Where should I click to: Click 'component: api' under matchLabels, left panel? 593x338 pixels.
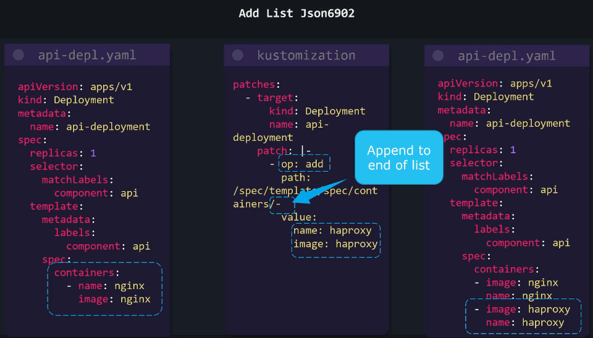(96, 193)
